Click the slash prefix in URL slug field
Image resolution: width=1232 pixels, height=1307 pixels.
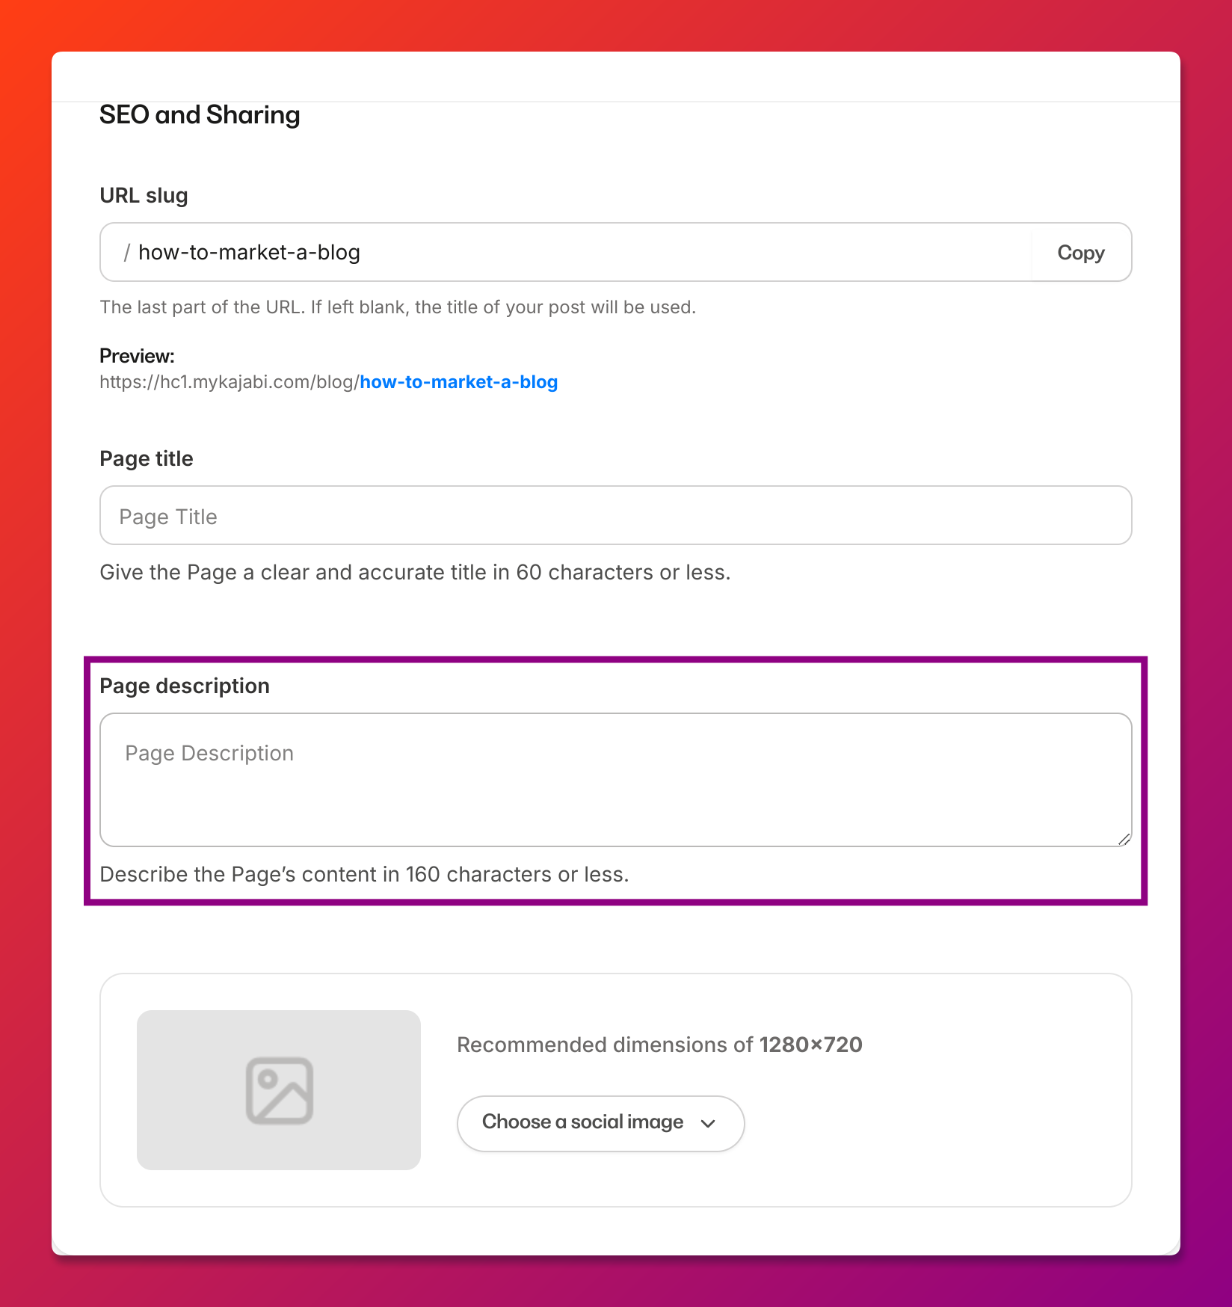[x=127, y=253]
